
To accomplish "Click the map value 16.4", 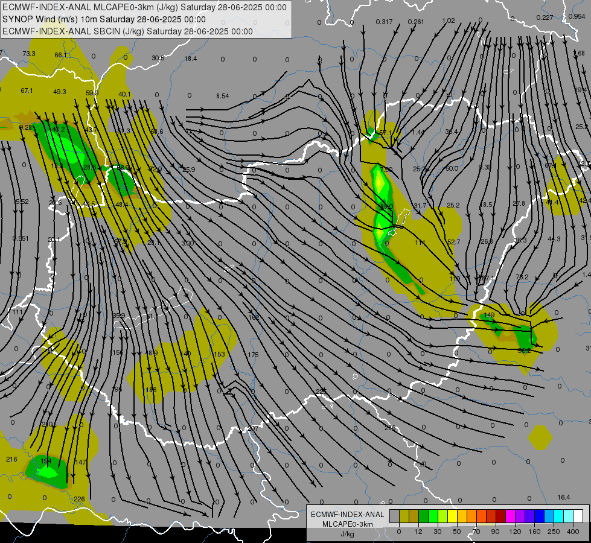I will 563,497.
